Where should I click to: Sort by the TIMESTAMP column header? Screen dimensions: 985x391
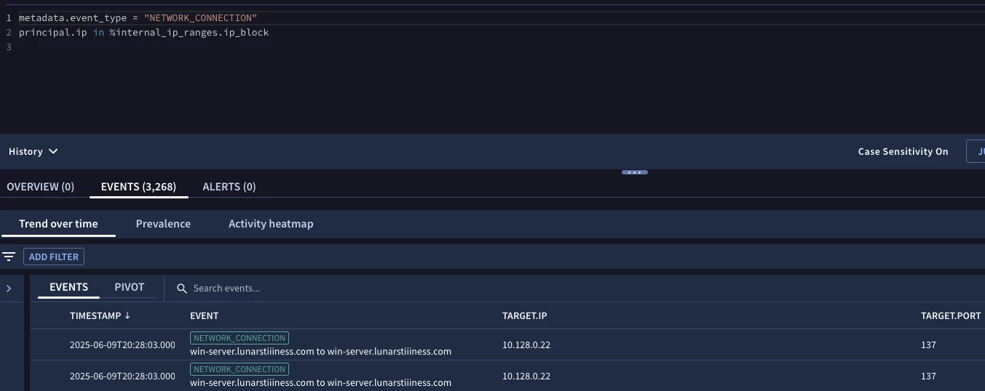click(x=100, y=315)
